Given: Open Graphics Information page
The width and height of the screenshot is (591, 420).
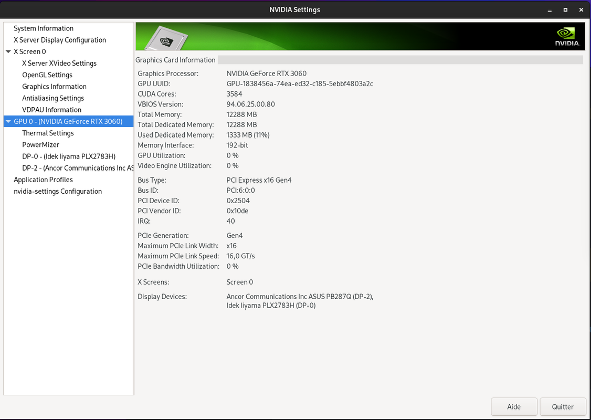Looking at the screenshot, I should pos(54,87).
